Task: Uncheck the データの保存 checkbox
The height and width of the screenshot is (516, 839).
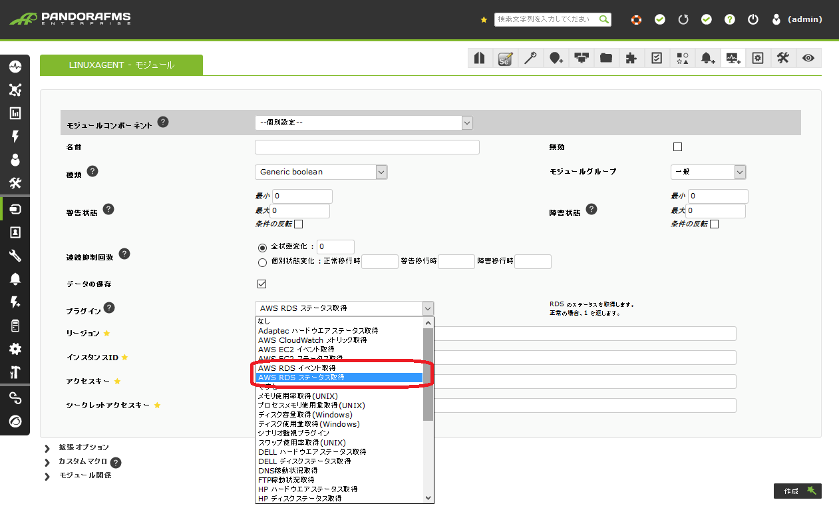Action: tap(262, 284)
